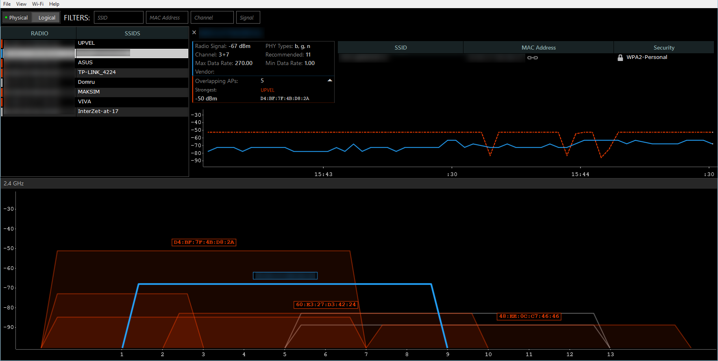The width and height of the screenshot is (718, 361).
Task: Sort details by Security column
Action: click(x=664, y=48)
